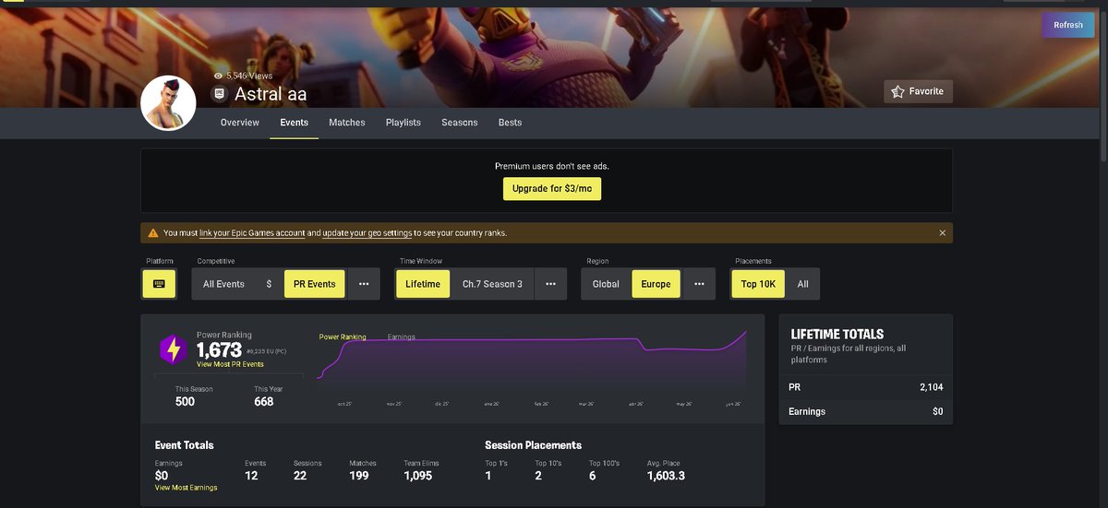
Task: Select Global region filter
Action: pos(606,284)
